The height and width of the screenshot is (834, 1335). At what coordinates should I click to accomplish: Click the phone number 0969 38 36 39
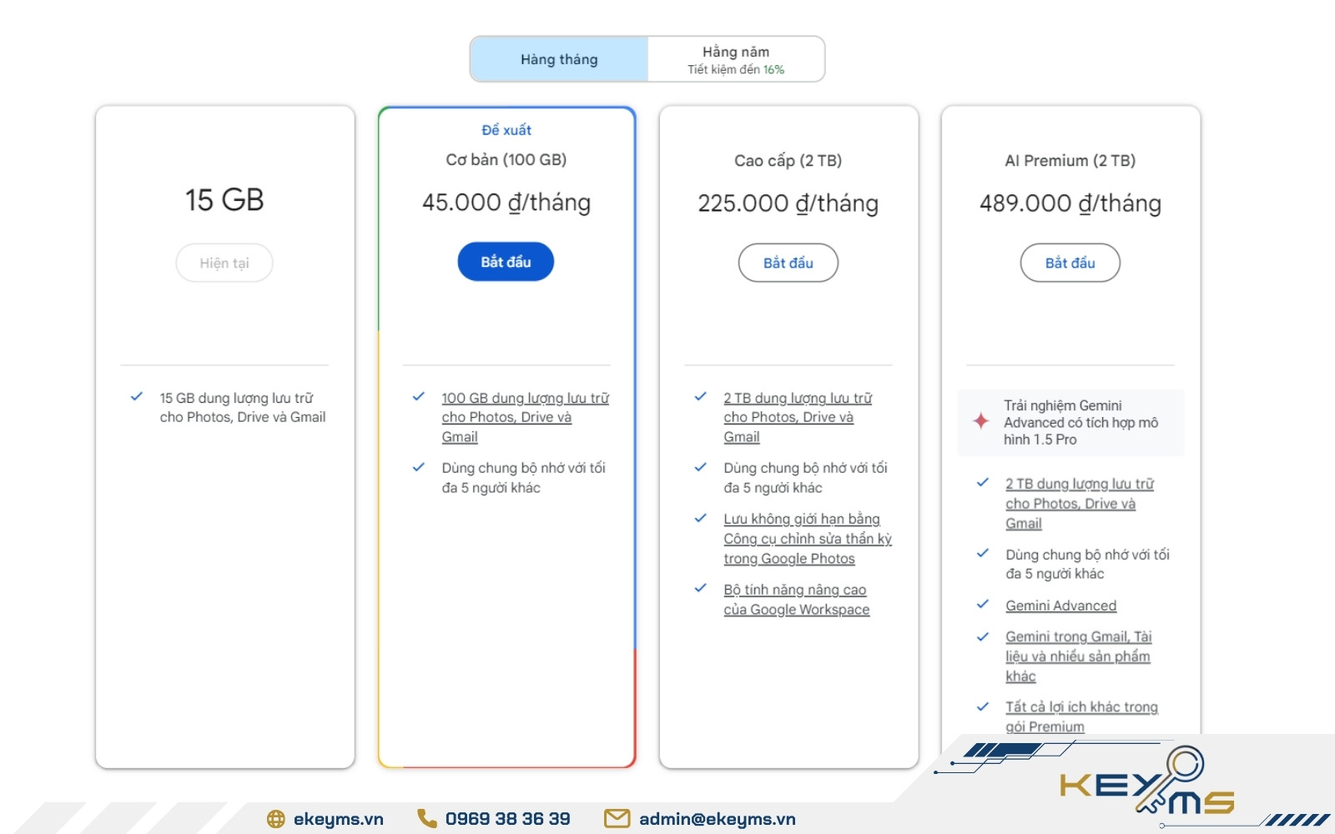click(x=507, y=819)
